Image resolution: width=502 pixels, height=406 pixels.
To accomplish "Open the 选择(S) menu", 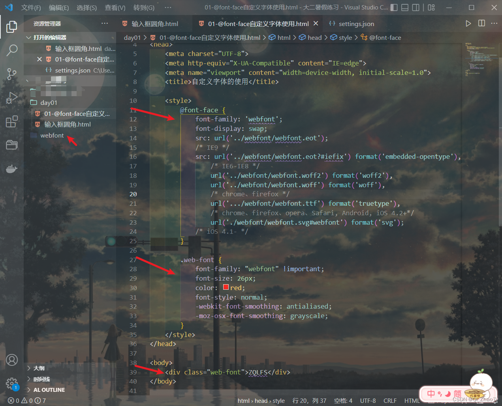I will coord(86,7).
